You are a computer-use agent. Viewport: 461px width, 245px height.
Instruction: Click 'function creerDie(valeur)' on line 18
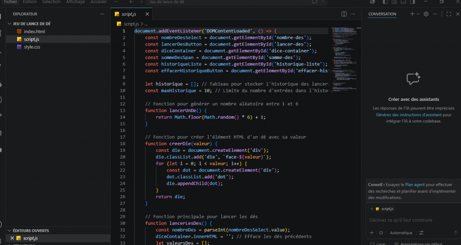click(178, 144)
